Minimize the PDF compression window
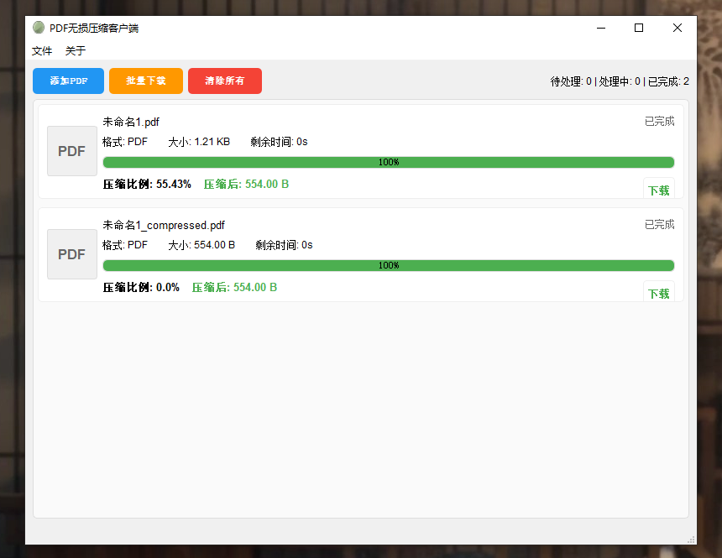 601,28
